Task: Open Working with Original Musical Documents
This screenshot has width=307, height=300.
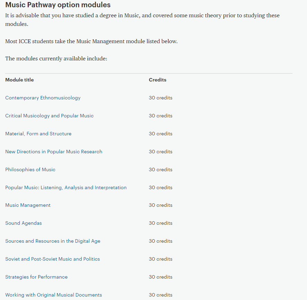Action: tap(54, 295)
